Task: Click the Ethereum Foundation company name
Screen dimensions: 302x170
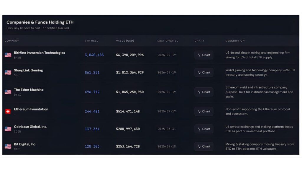Action: [x=31, y=109]
